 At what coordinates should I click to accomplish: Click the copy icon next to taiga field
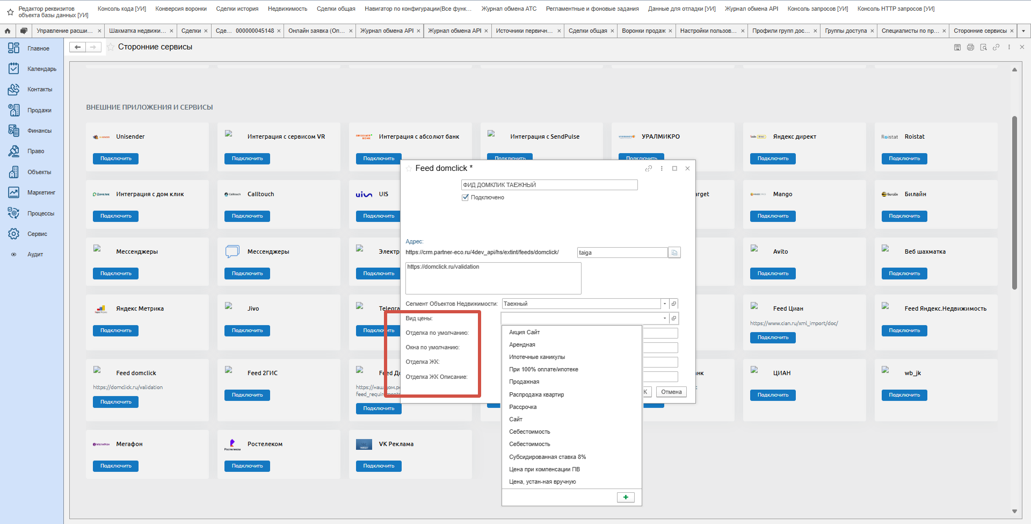coord(674,253)
